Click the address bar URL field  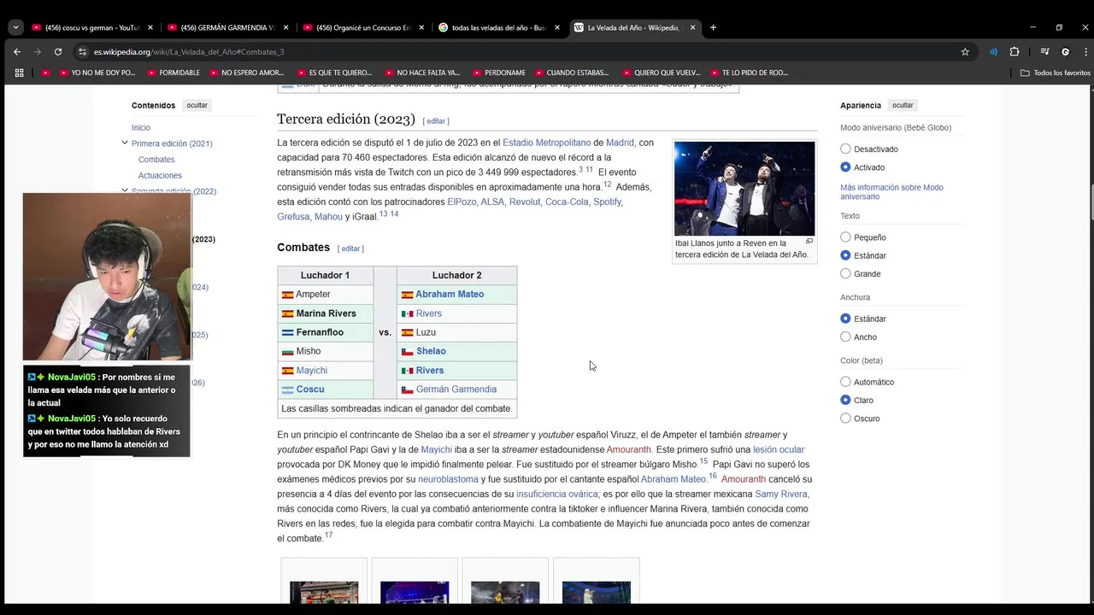(513, 51)
